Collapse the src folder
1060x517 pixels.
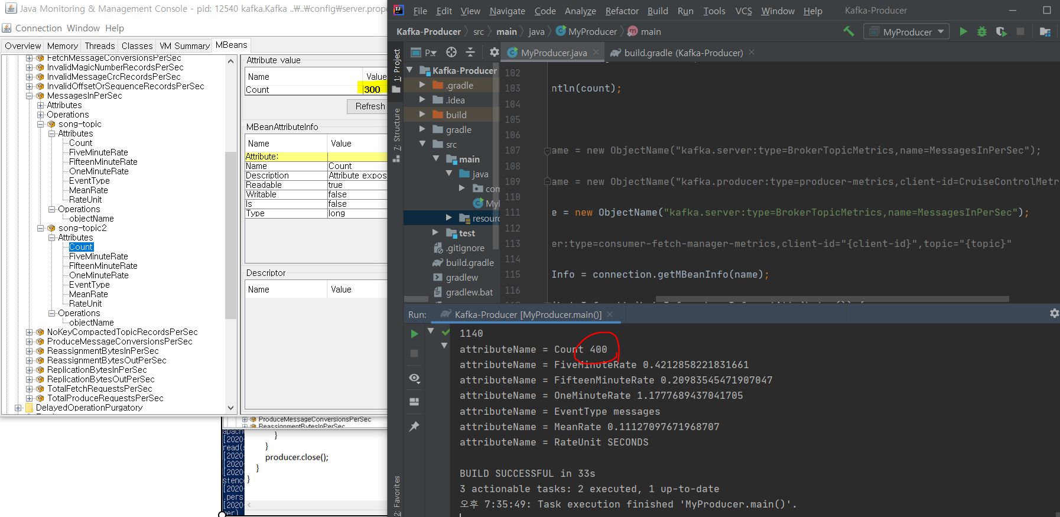click(422, 144)
